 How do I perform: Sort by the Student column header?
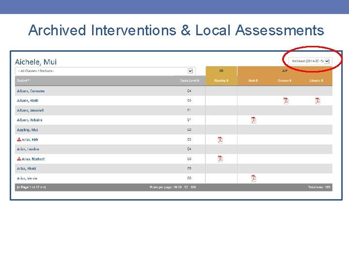(x=23, y=81)
